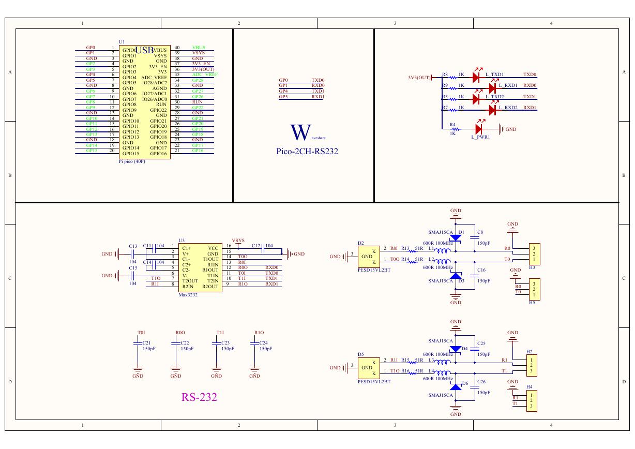Click the T2OUT pin name on U3
Viewport: 635px width, 449px height.
(x=190, y=281)
